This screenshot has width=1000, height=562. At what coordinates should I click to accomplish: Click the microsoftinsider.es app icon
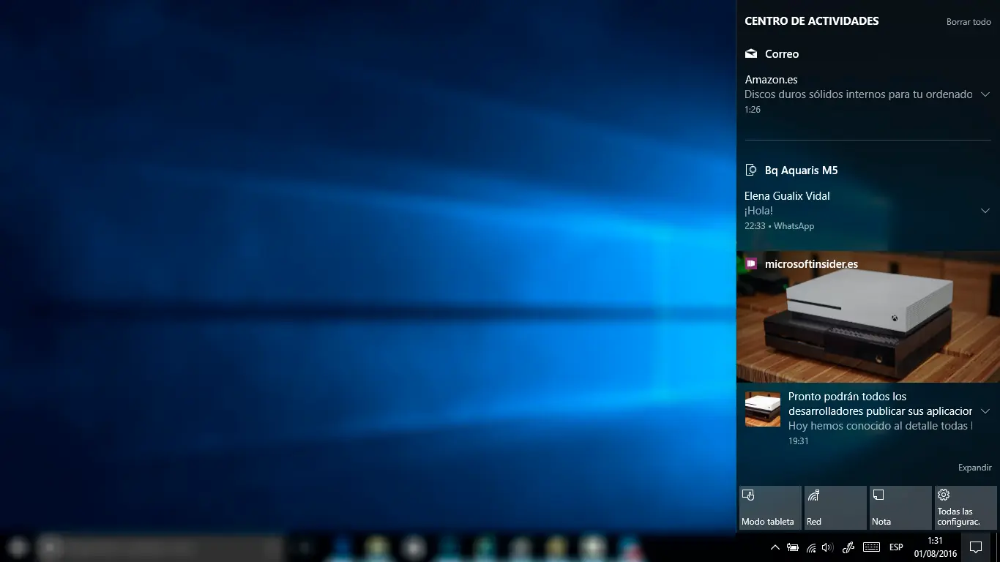coord(751,263)
